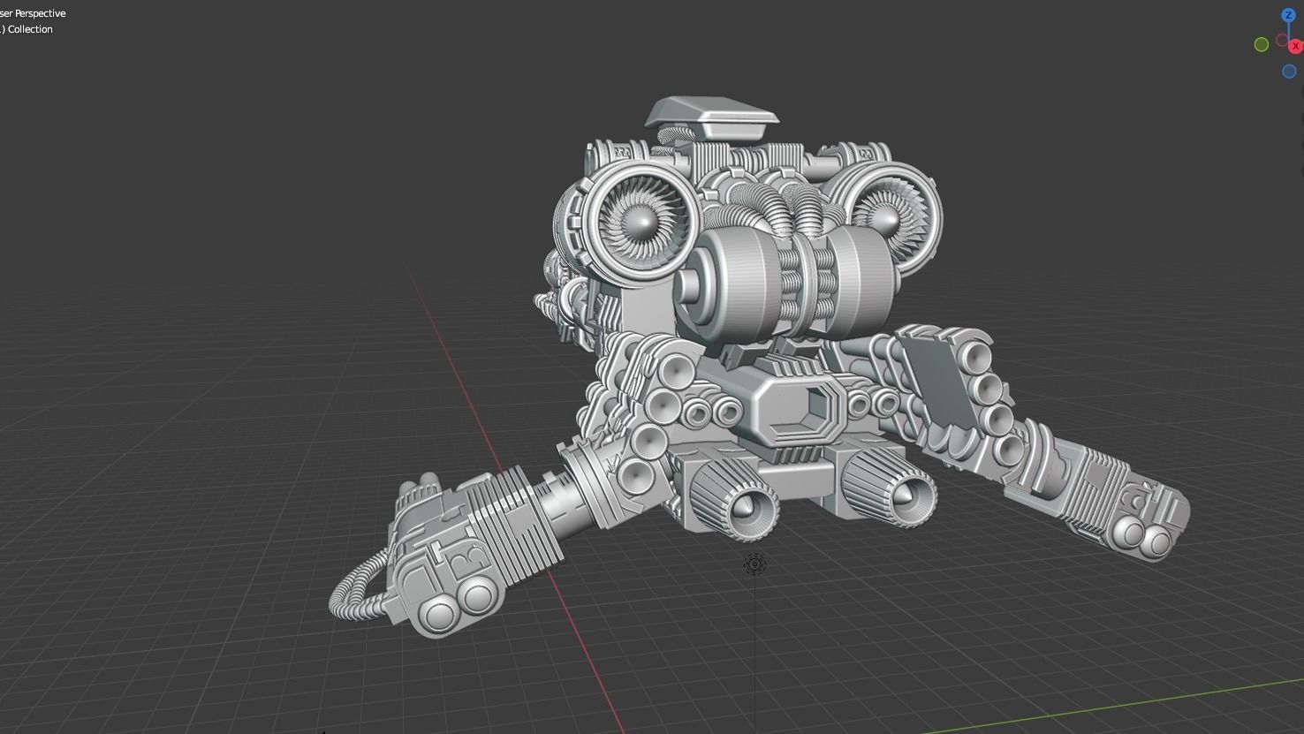Viewport: 1304px width, 734px height.
Task: Click the dark blue negative Z gizmo circle
Action: (1289, 72)
